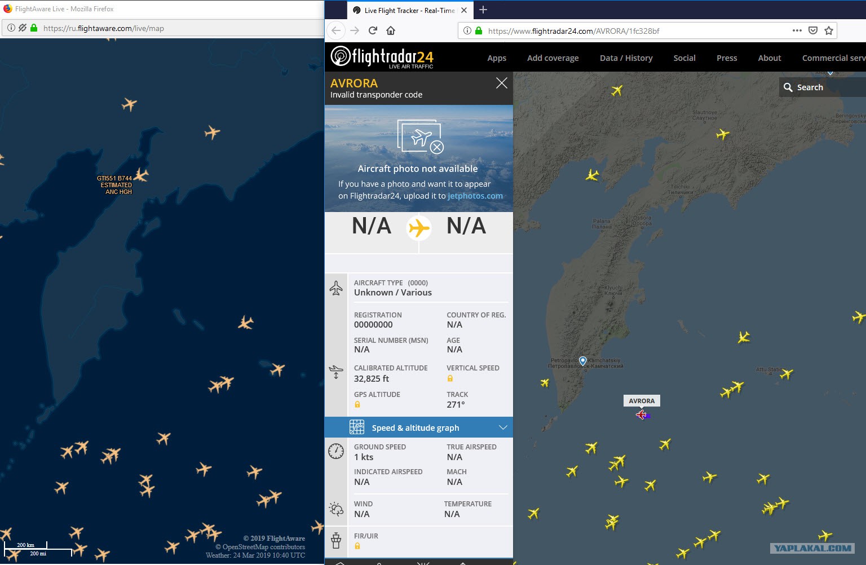Open the Add coverage menu

[x=553, y=58]
